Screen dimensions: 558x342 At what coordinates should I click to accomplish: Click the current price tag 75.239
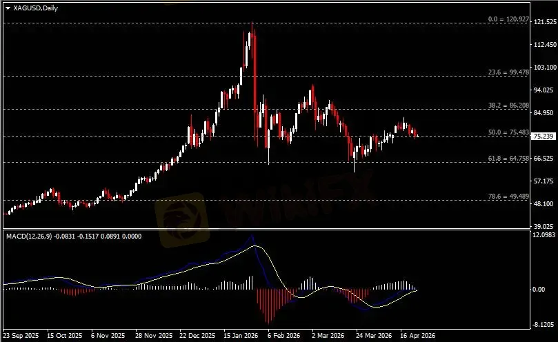tap(544, 137)
